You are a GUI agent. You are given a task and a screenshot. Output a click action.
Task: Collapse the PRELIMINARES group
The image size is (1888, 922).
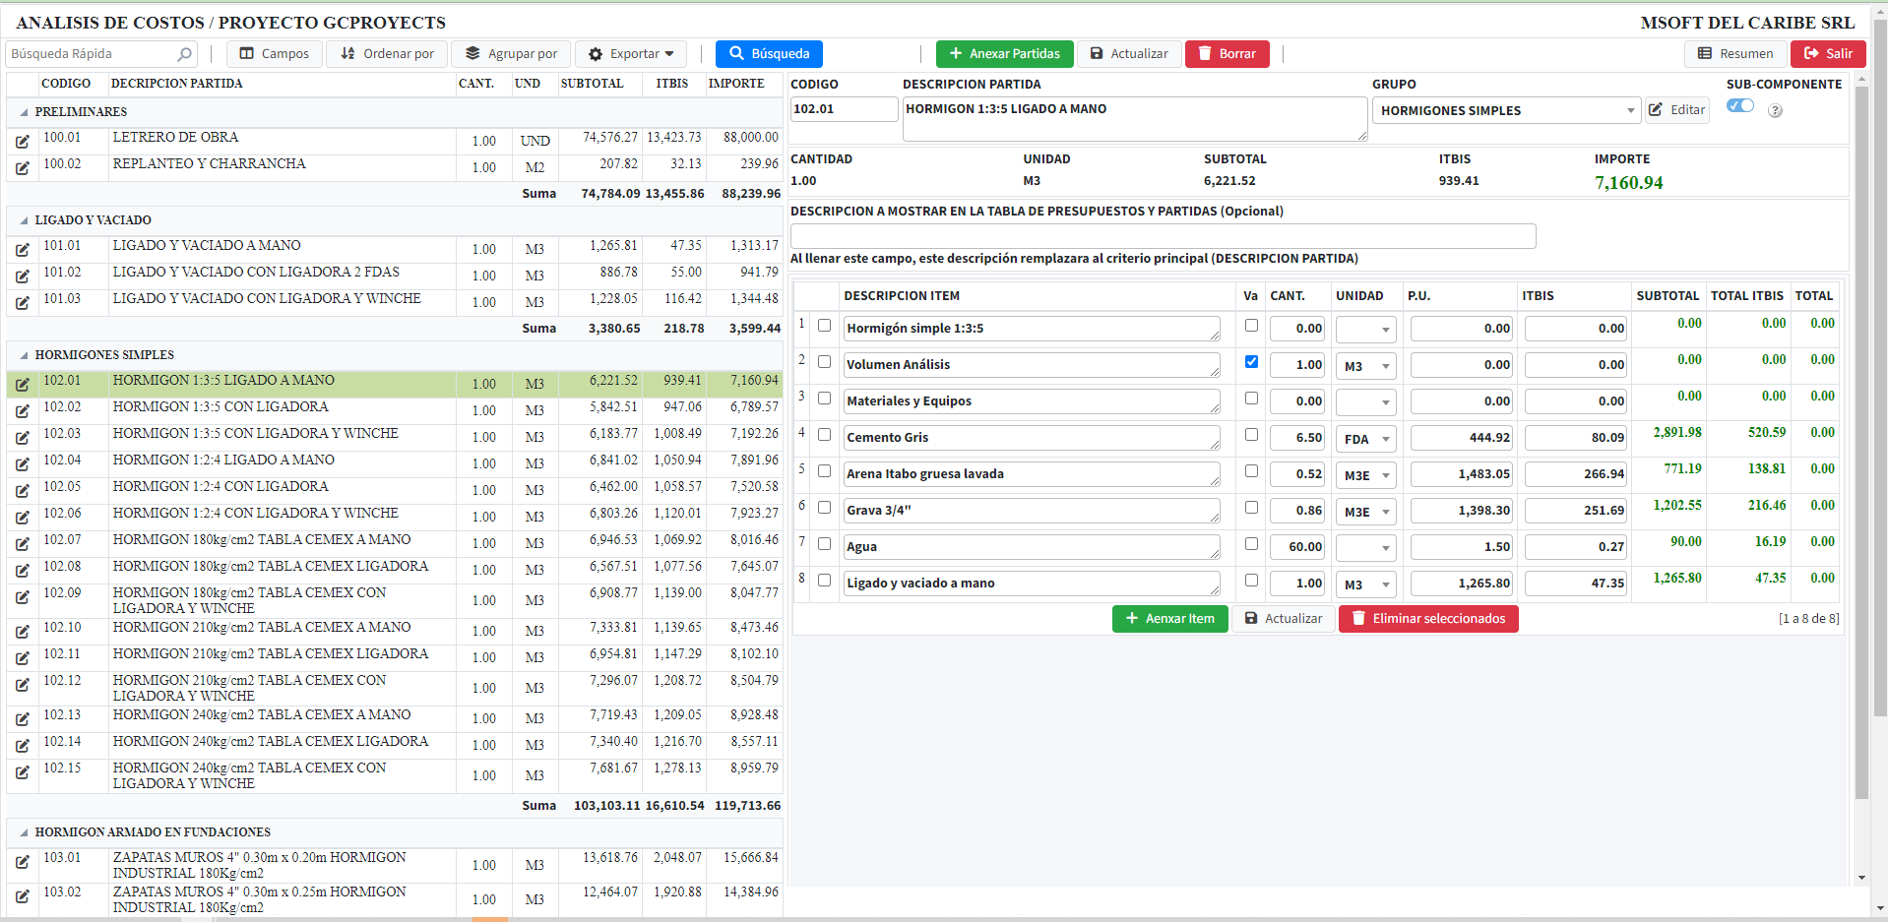click(24, 112)
